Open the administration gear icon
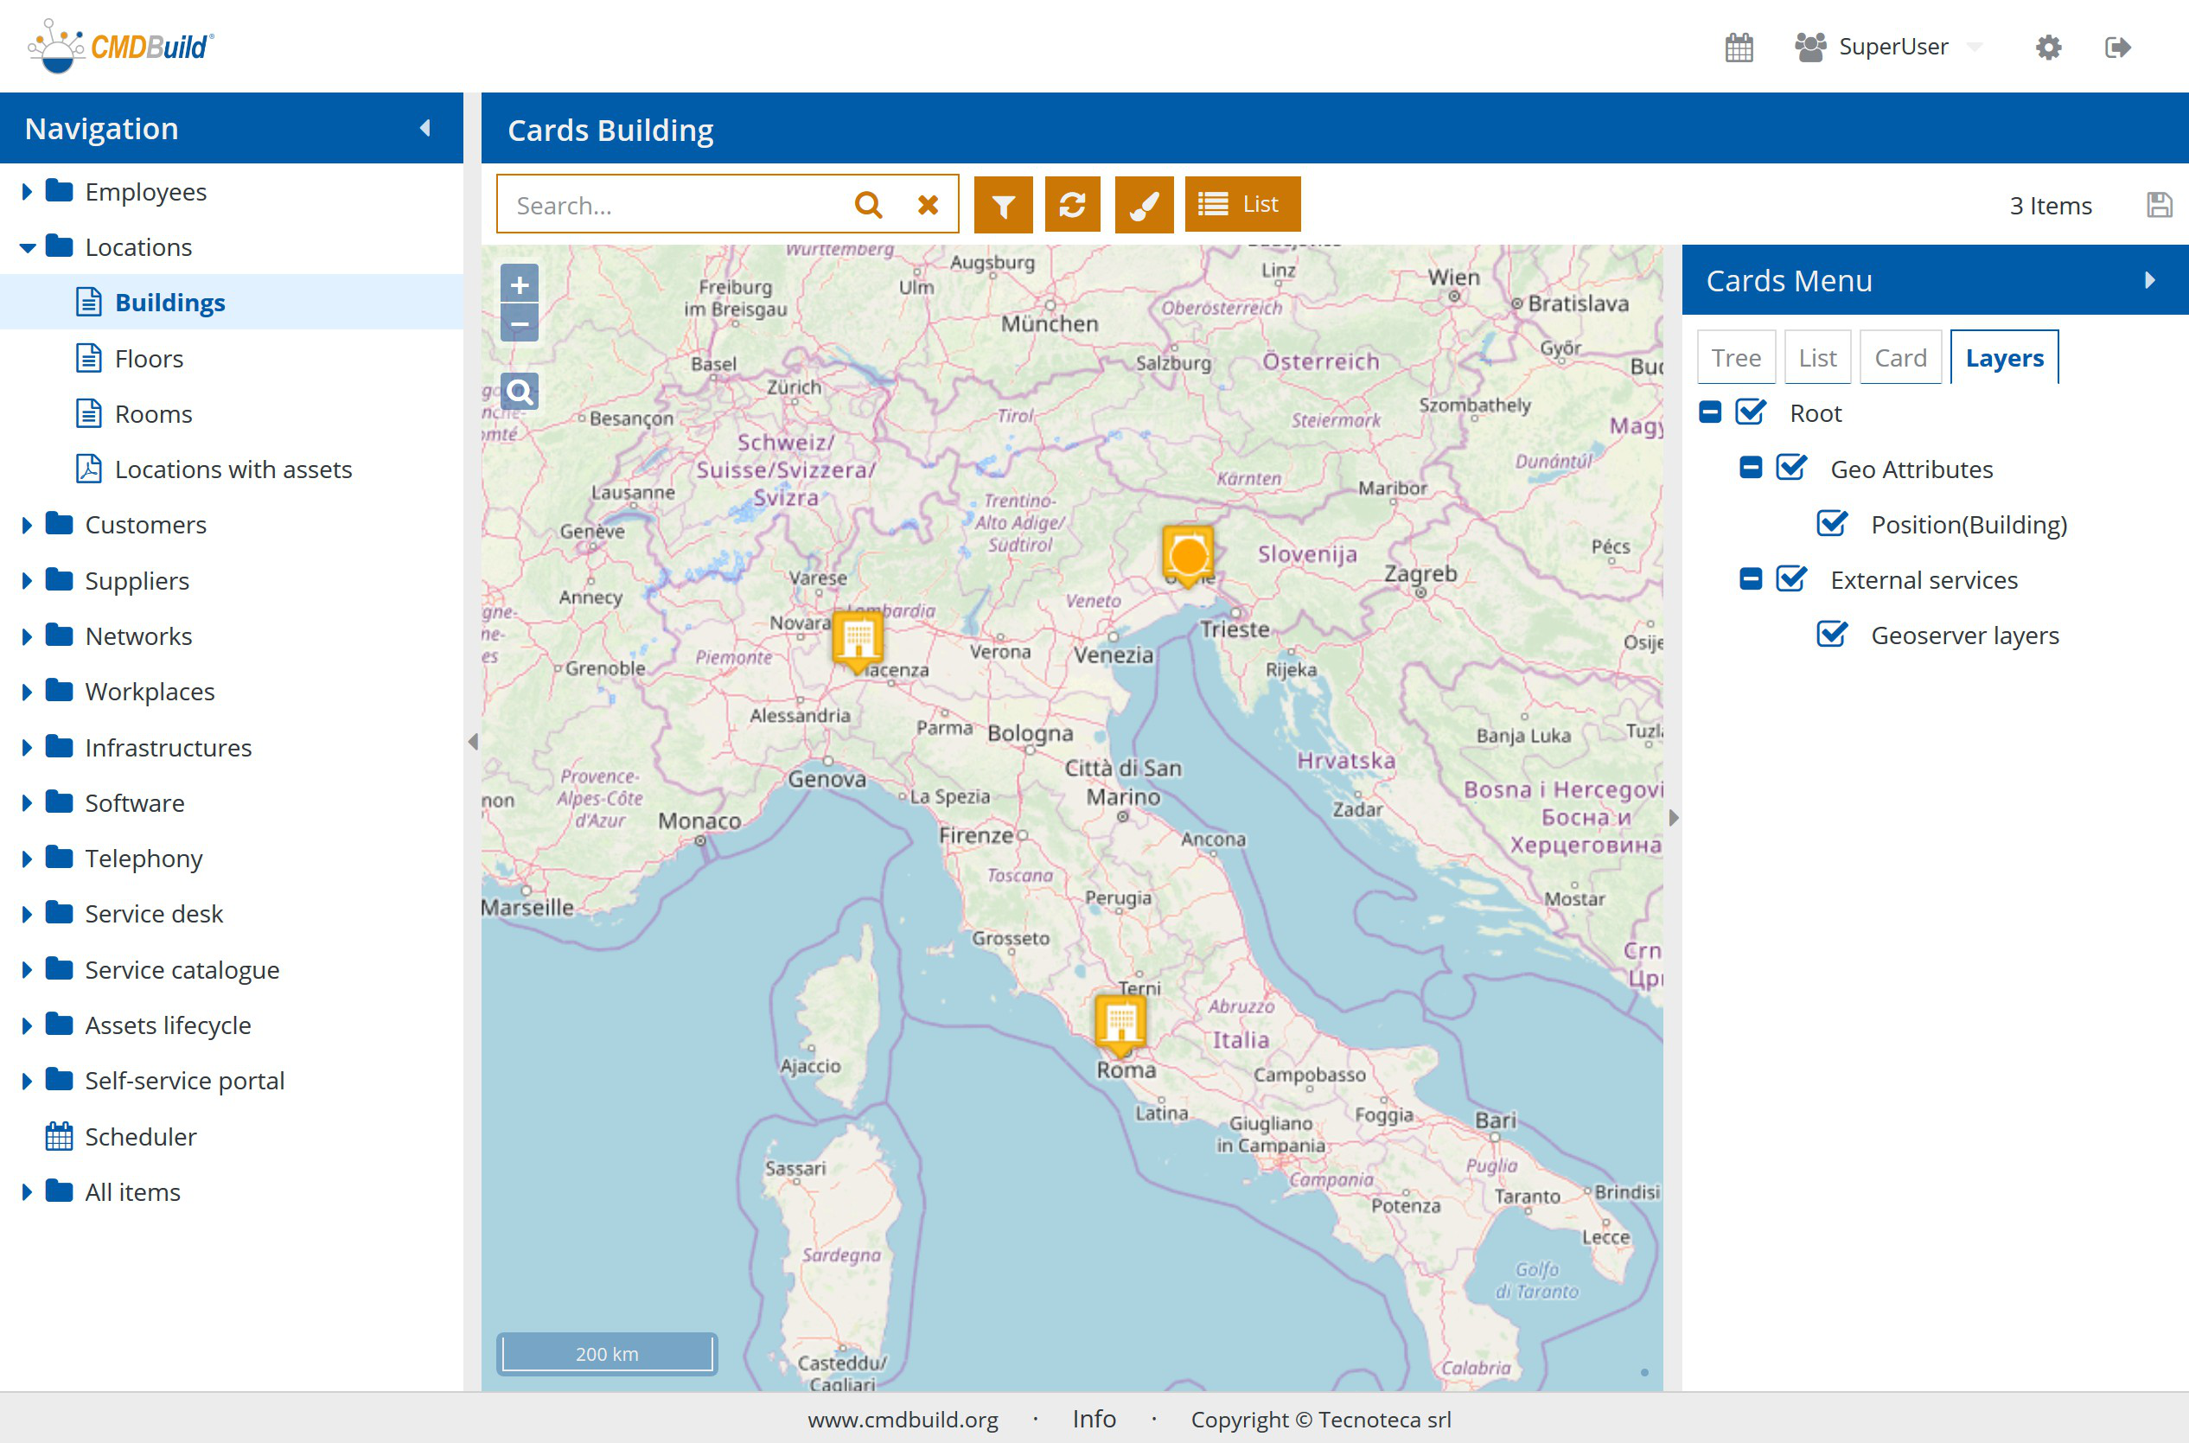This screenshot has width=2189, height=1443. click(2047, 47)
